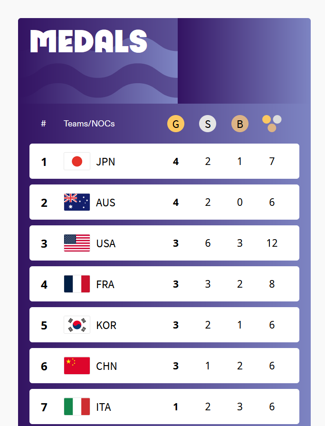
Task: Click the total medals three-circle icon
Action: pos(272,124)
